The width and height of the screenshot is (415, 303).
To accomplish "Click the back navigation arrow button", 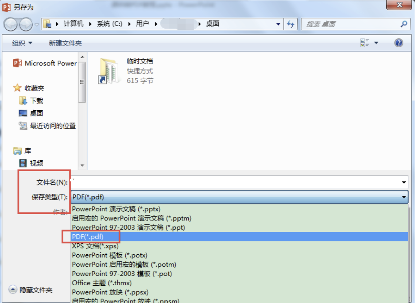I will 10,24.
